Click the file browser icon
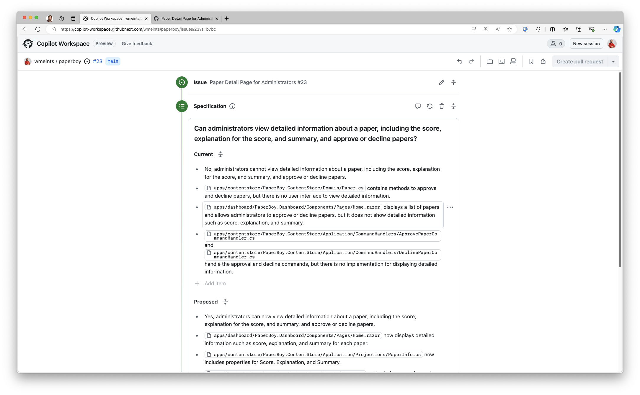Screen dimensions: 640x395 489,62
